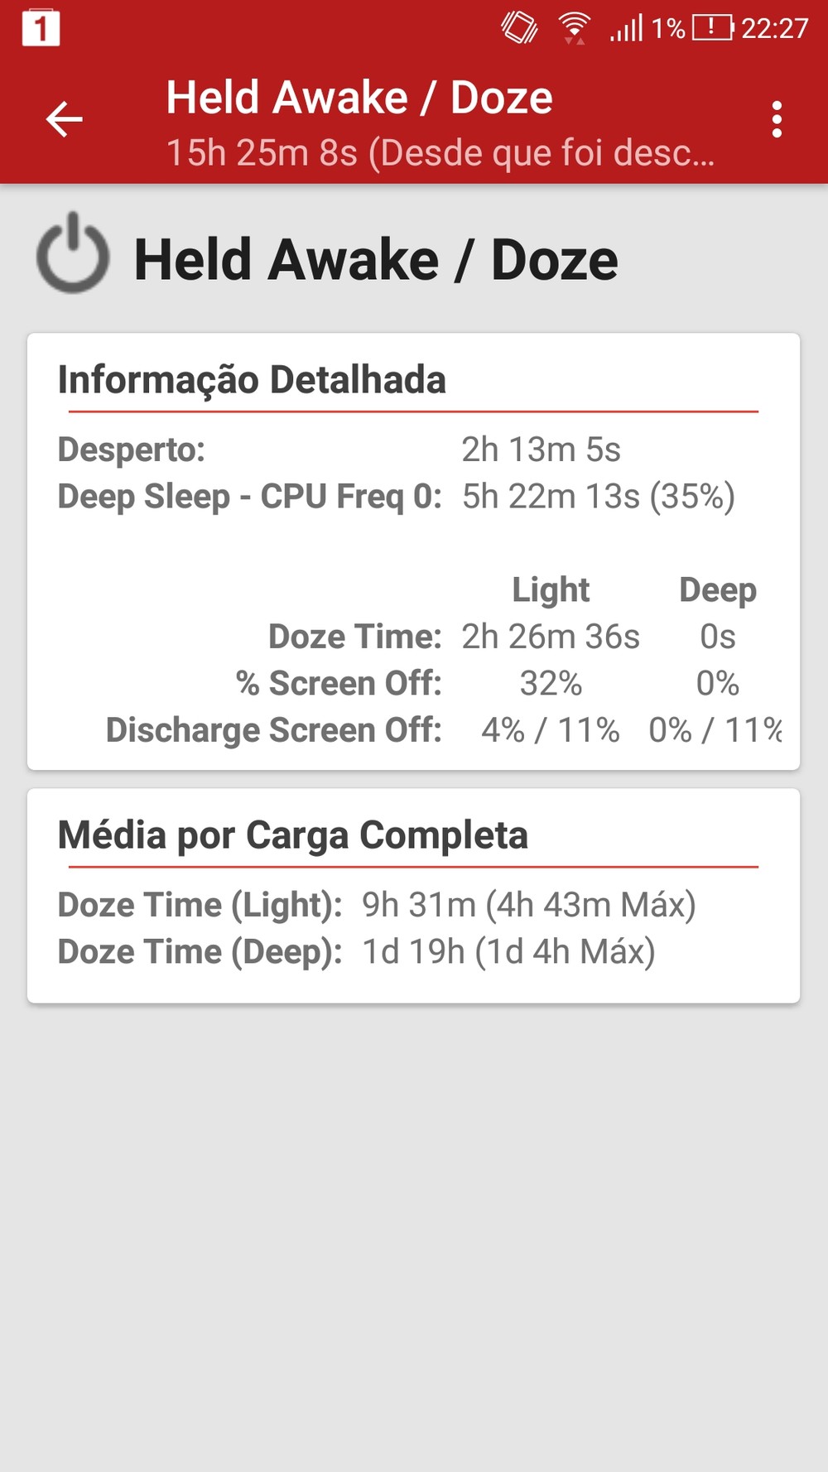Tap the Desperto 2h 13m 5s row
Screen dimensions: 828x1472
[x=339, y=450]
